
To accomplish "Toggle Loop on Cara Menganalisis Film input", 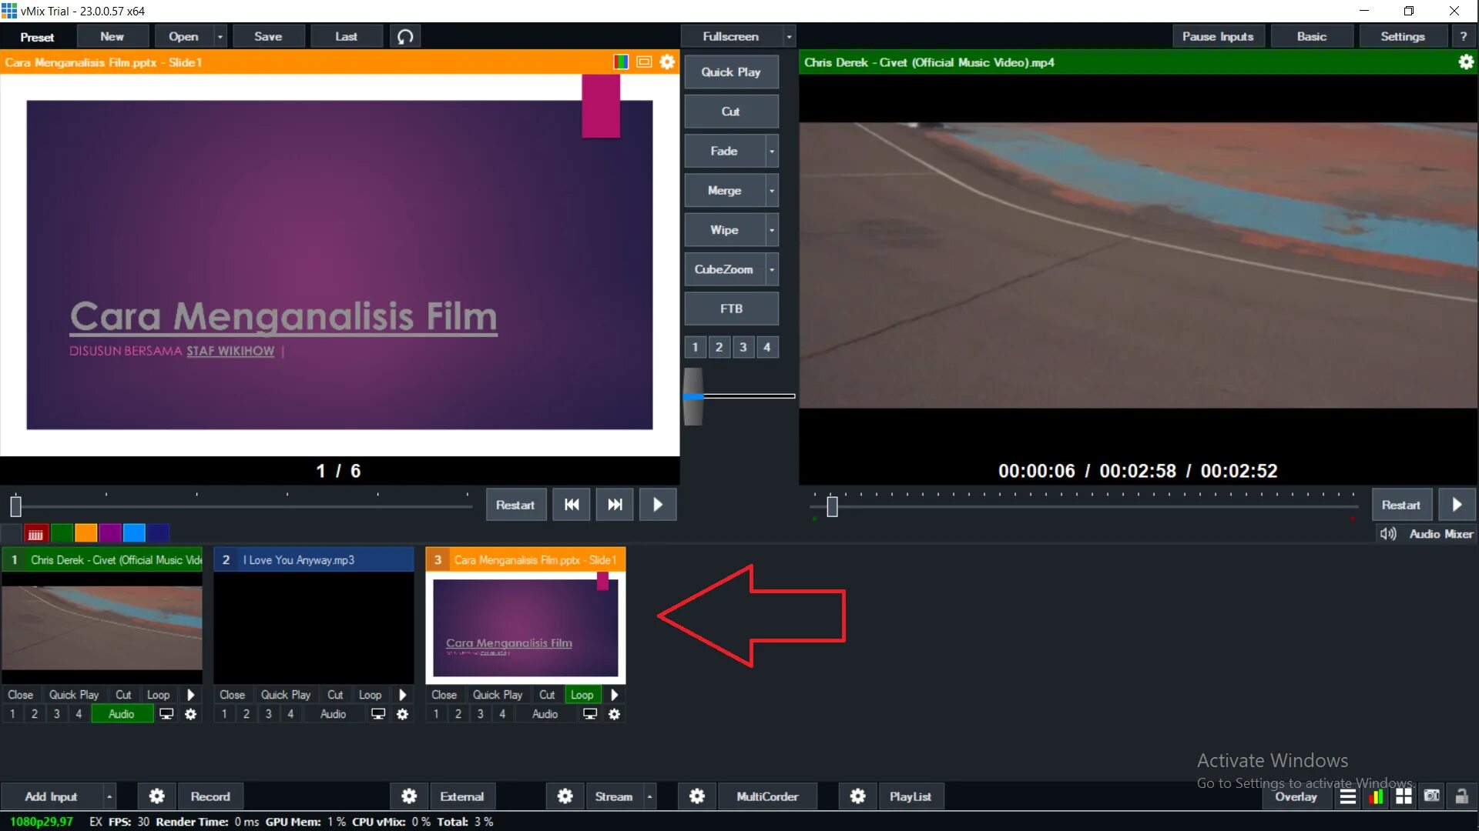I will coord(582,695).
